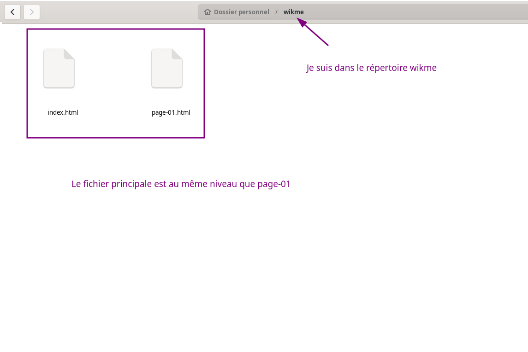Click the home icon in the path bar
The height and width of the screenshot is (352, 528).
tap(208, 12)
